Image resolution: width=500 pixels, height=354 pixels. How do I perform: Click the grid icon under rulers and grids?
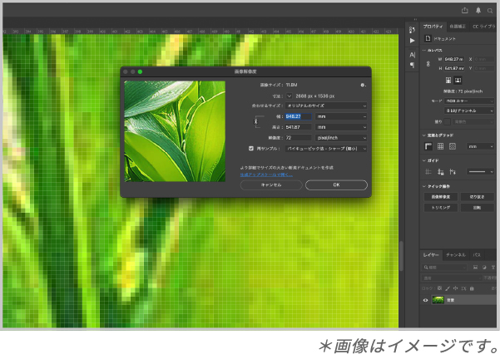440,146
